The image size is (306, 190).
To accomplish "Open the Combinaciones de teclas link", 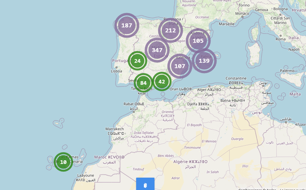I will [257, 189].
